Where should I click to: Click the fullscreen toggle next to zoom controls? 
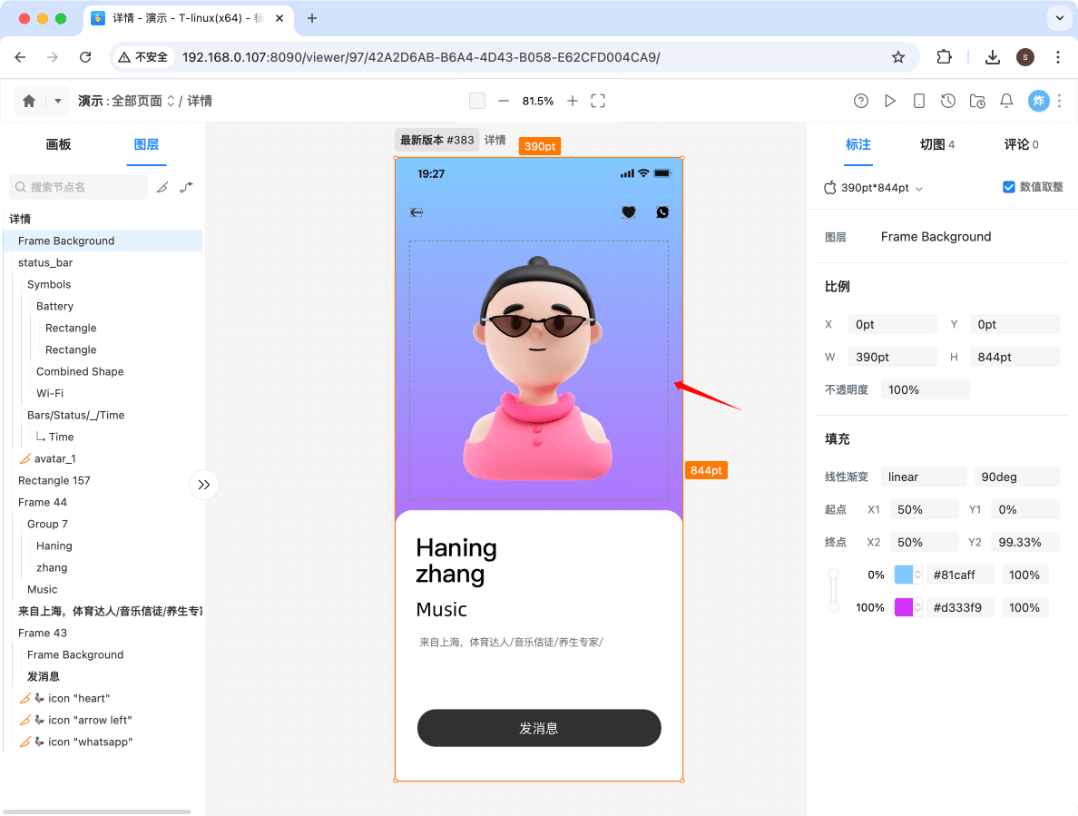coord(598,101)
